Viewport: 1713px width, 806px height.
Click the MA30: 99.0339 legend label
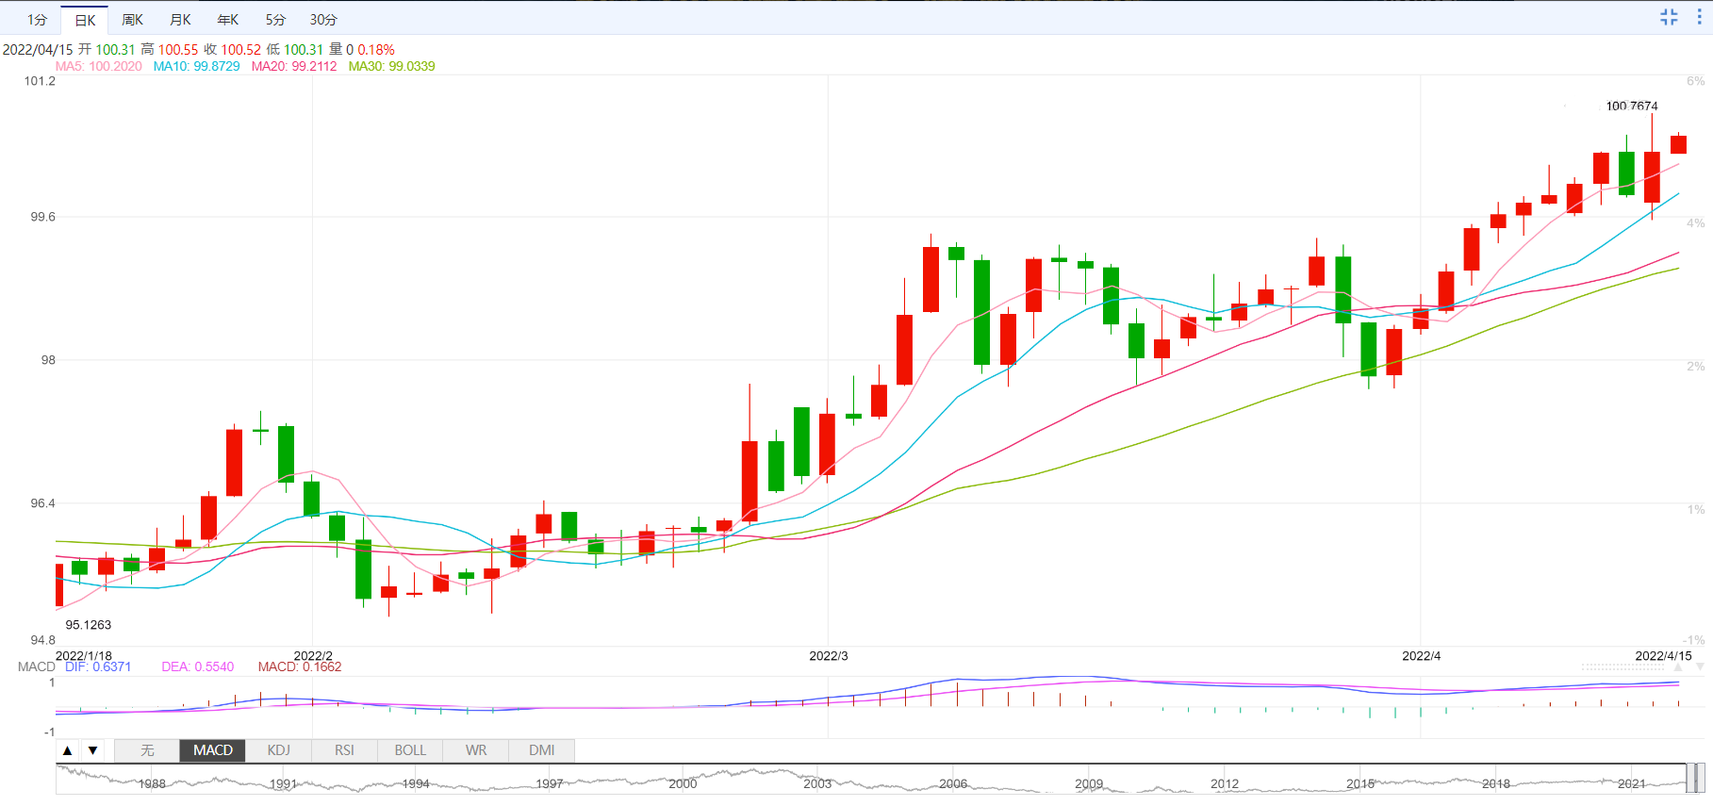click(391, 66)
